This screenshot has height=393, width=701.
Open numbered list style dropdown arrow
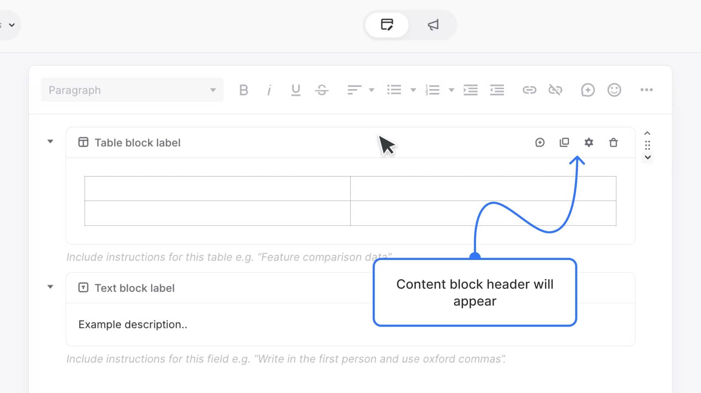(x=452, y=90)
